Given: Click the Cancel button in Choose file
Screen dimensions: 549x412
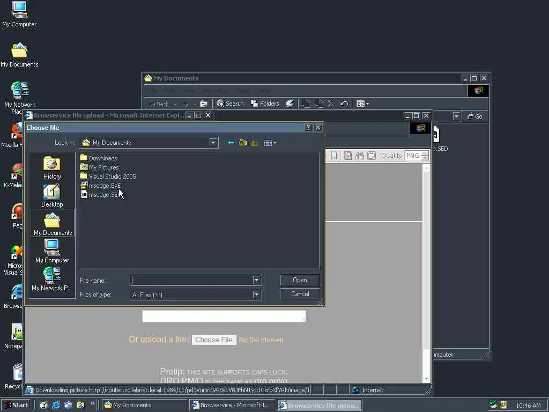Looking at the screenshot, I should (x=300, y=294).
